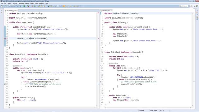Click line 'Thread t = nenew FourthTask();'
Image resolution: width=199 pixels, height=112 pixels.
[x=33, y=38]
